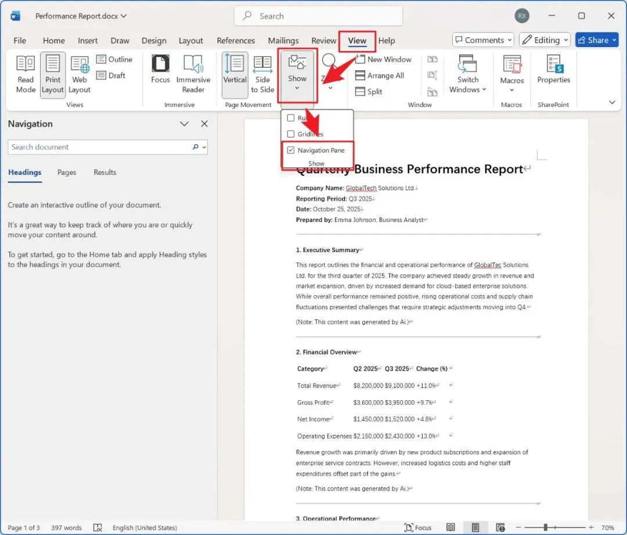Viewport: 627px width, 535px height.
Task: Open Print Layout view in status bar
Action: click(x=475, y=527)
